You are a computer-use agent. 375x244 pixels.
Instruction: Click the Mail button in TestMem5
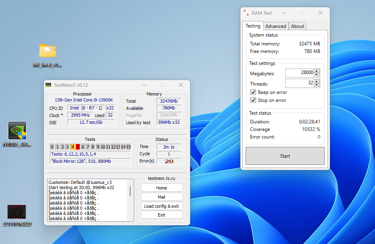point(162,197)
